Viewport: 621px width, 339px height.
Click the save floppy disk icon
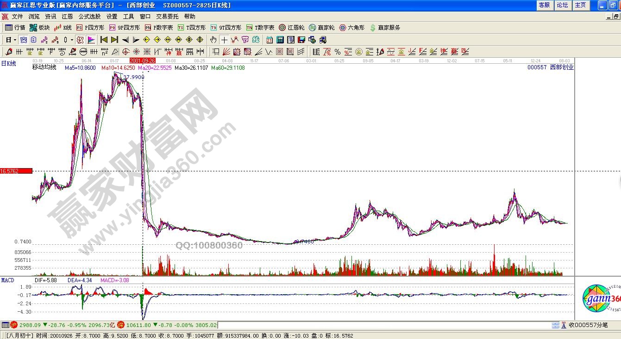point(301,40)
